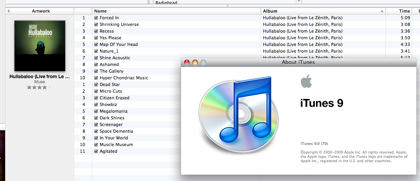Viewport: 420px width, 181px height.
Task: Click the 3:08 time value
Action: point(405,24)
